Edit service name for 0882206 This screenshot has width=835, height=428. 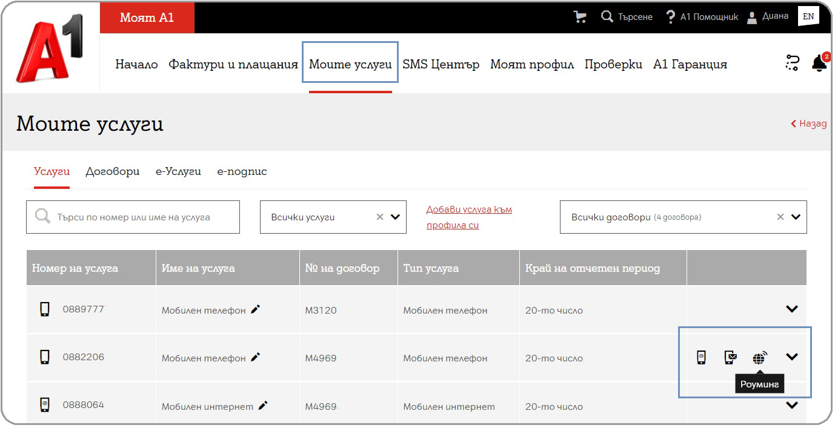pyautogui.click(x=256, y=357)
